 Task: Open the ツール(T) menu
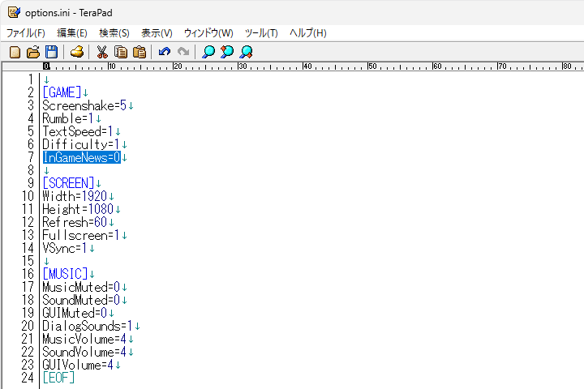[x=261, y=33]
